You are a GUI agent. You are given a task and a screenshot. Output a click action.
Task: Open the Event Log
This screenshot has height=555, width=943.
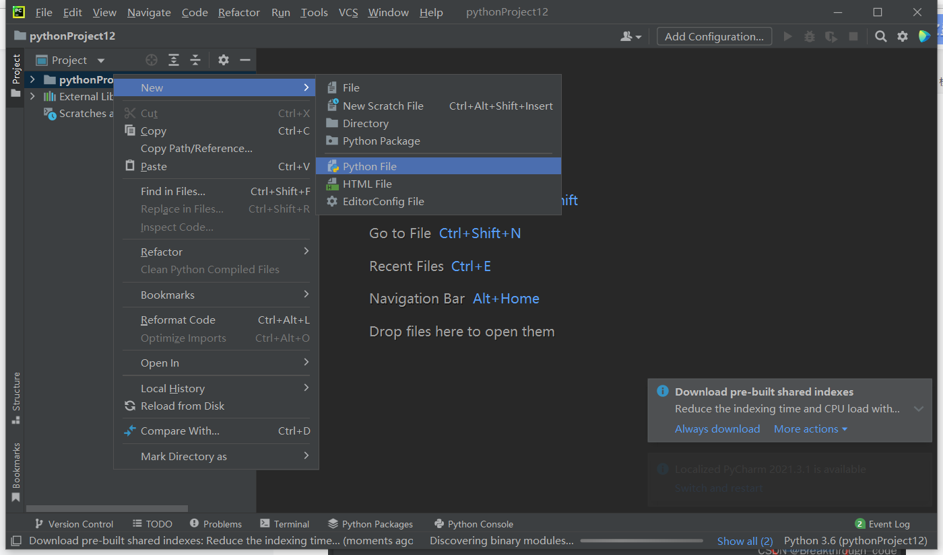(x=882, y=524)
